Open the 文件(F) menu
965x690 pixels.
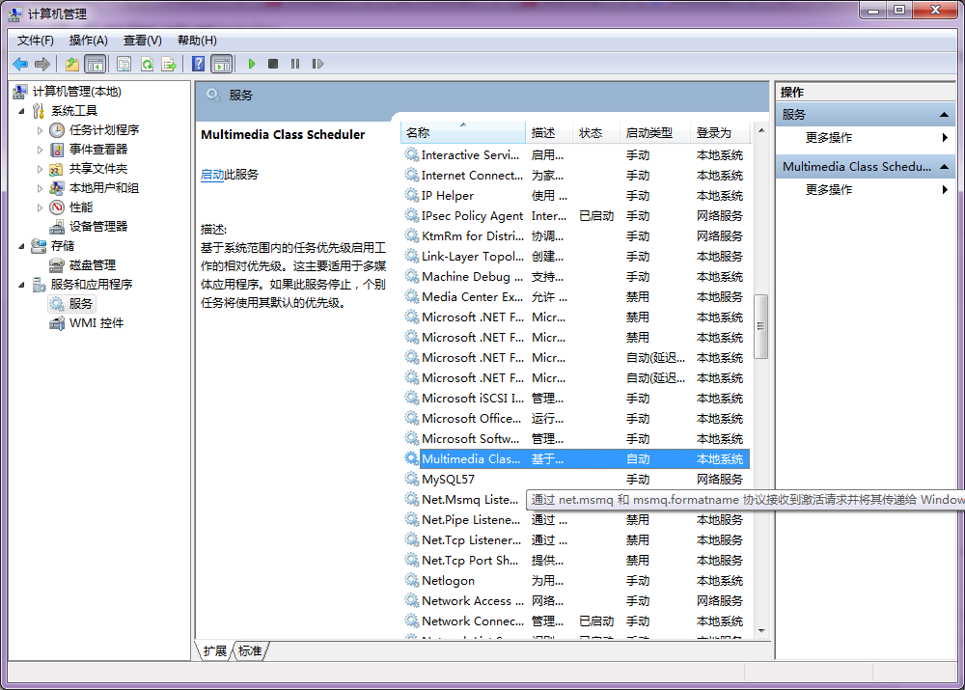coord(35,40)
